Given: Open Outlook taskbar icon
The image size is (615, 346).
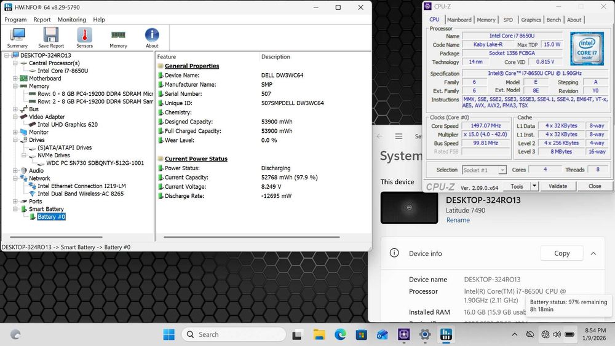Looking at the screenshot, I should [x=383, y=335].
